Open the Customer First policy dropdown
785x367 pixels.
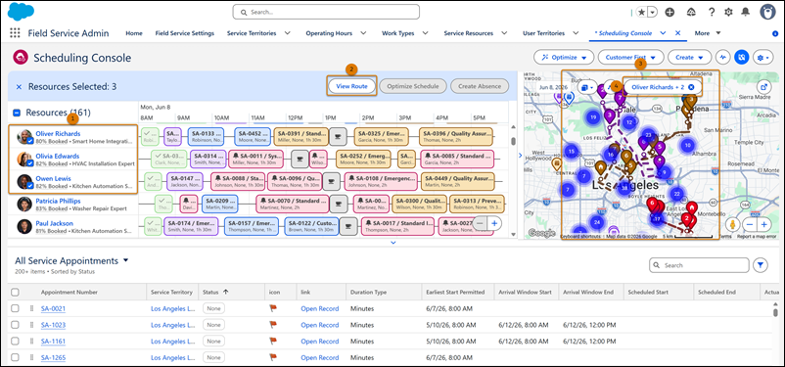[x=630, y=58]
